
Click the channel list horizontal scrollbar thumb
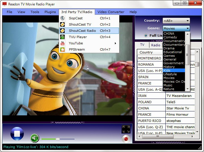click(158, 136)
